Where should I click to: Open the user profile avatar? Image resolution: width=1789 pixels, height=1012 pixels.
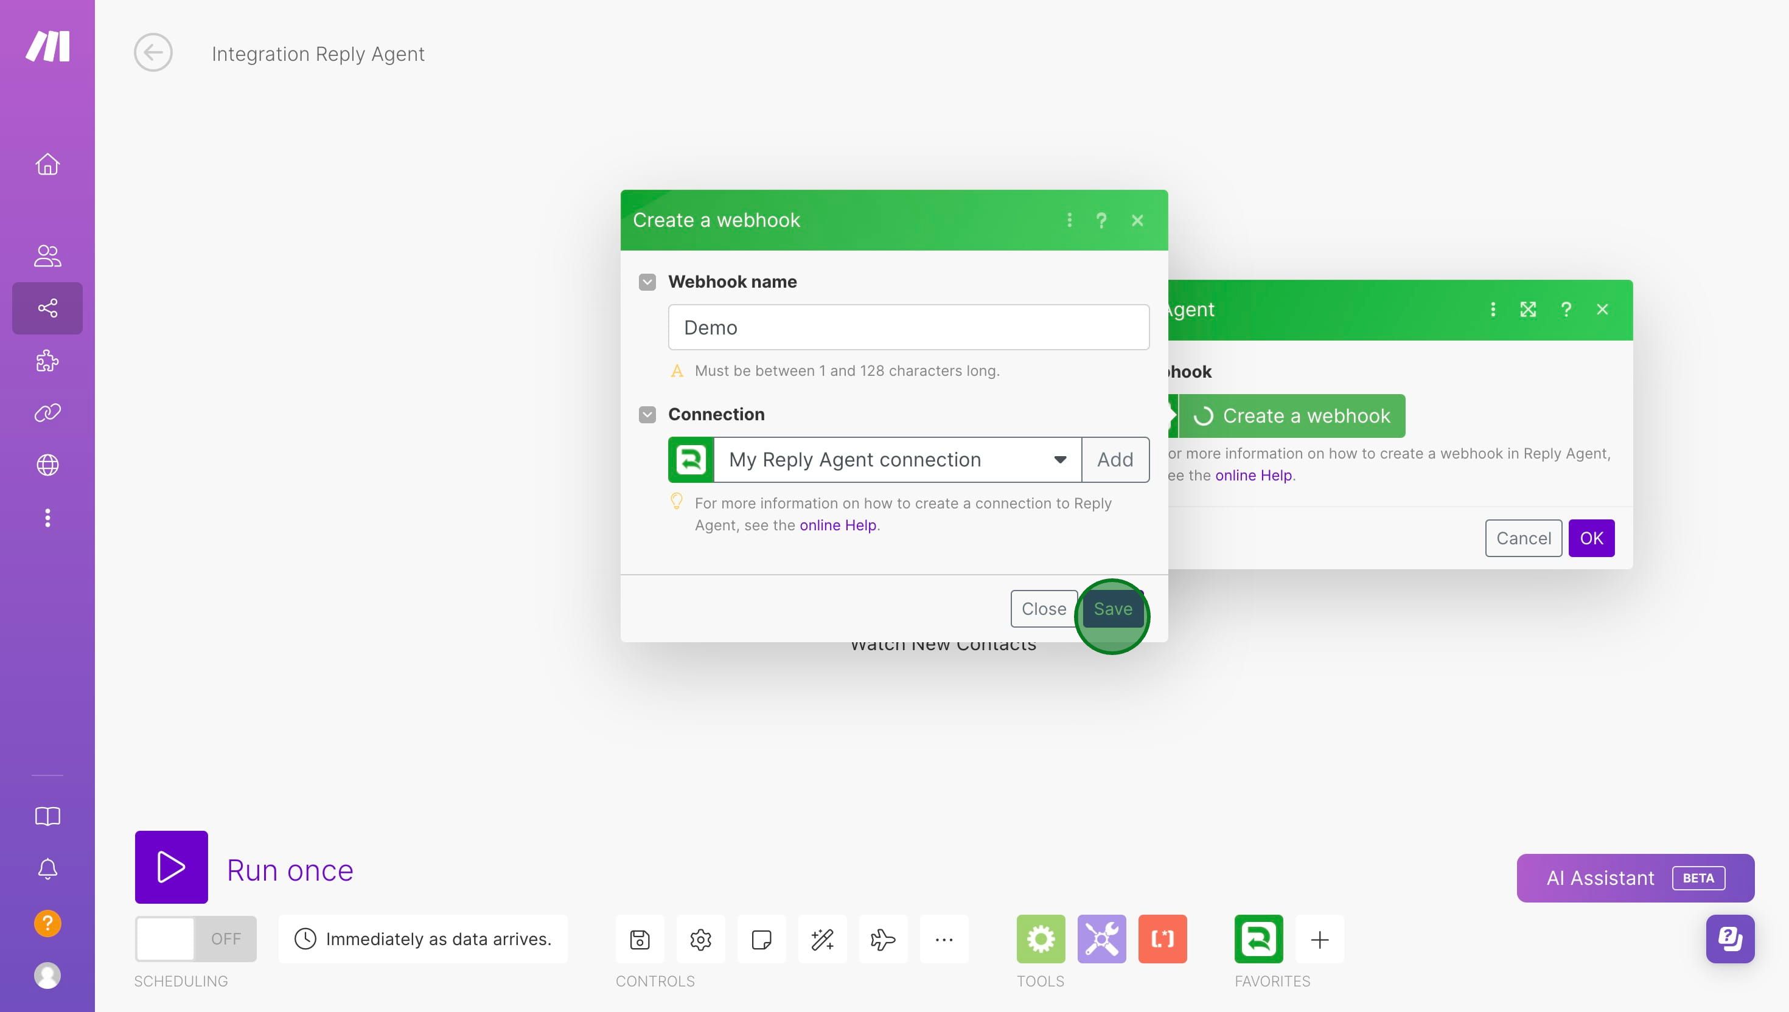tap(47, 976)
